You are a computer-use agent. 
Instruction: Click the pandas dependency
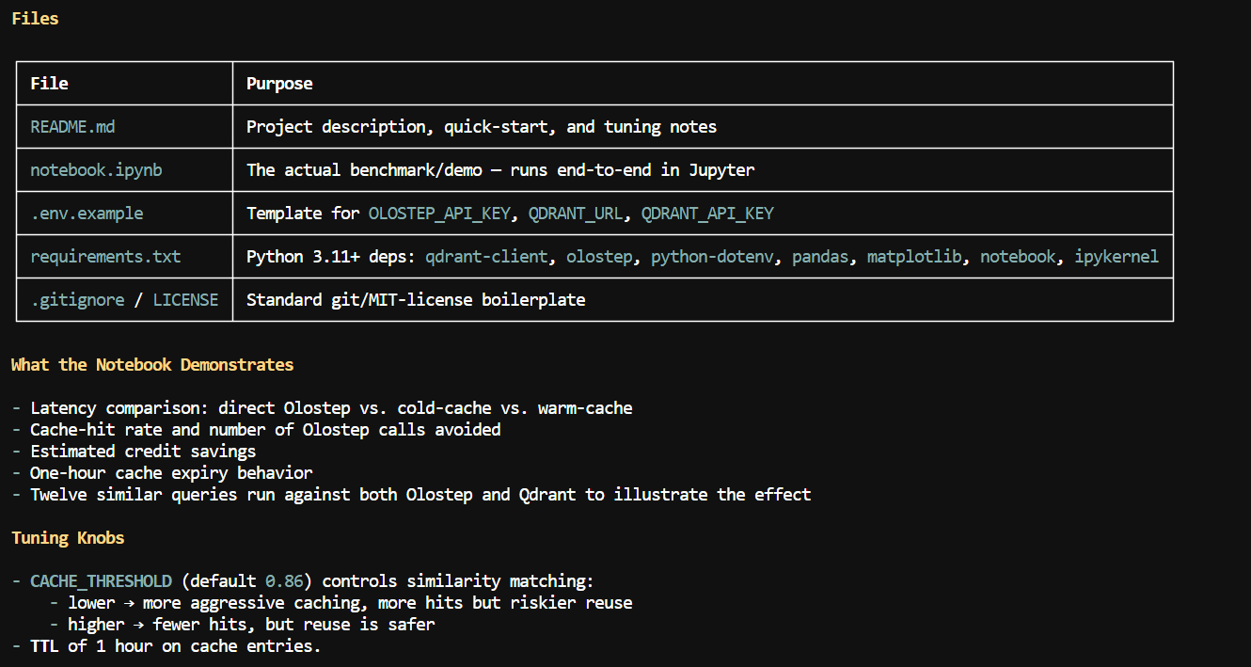coord(820,257)
